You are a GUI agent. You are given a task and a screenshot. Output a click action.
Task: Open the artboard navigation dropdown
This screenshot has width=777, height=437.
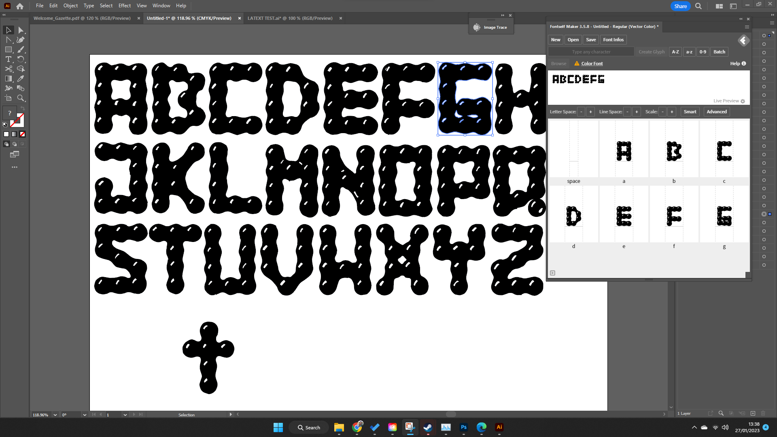point(125,414)
